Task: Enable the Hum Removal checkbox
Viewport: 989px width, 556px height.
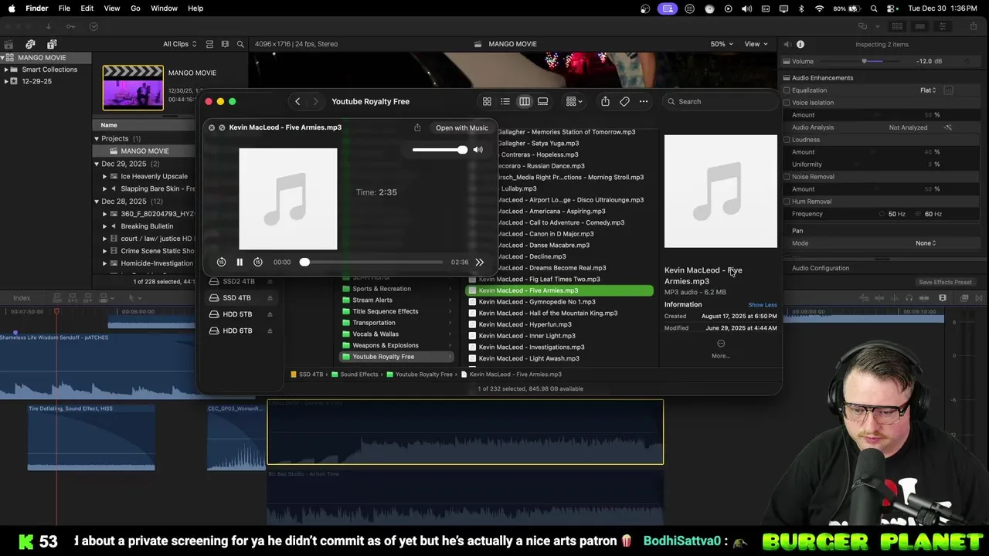Action: tap(787, 202)
